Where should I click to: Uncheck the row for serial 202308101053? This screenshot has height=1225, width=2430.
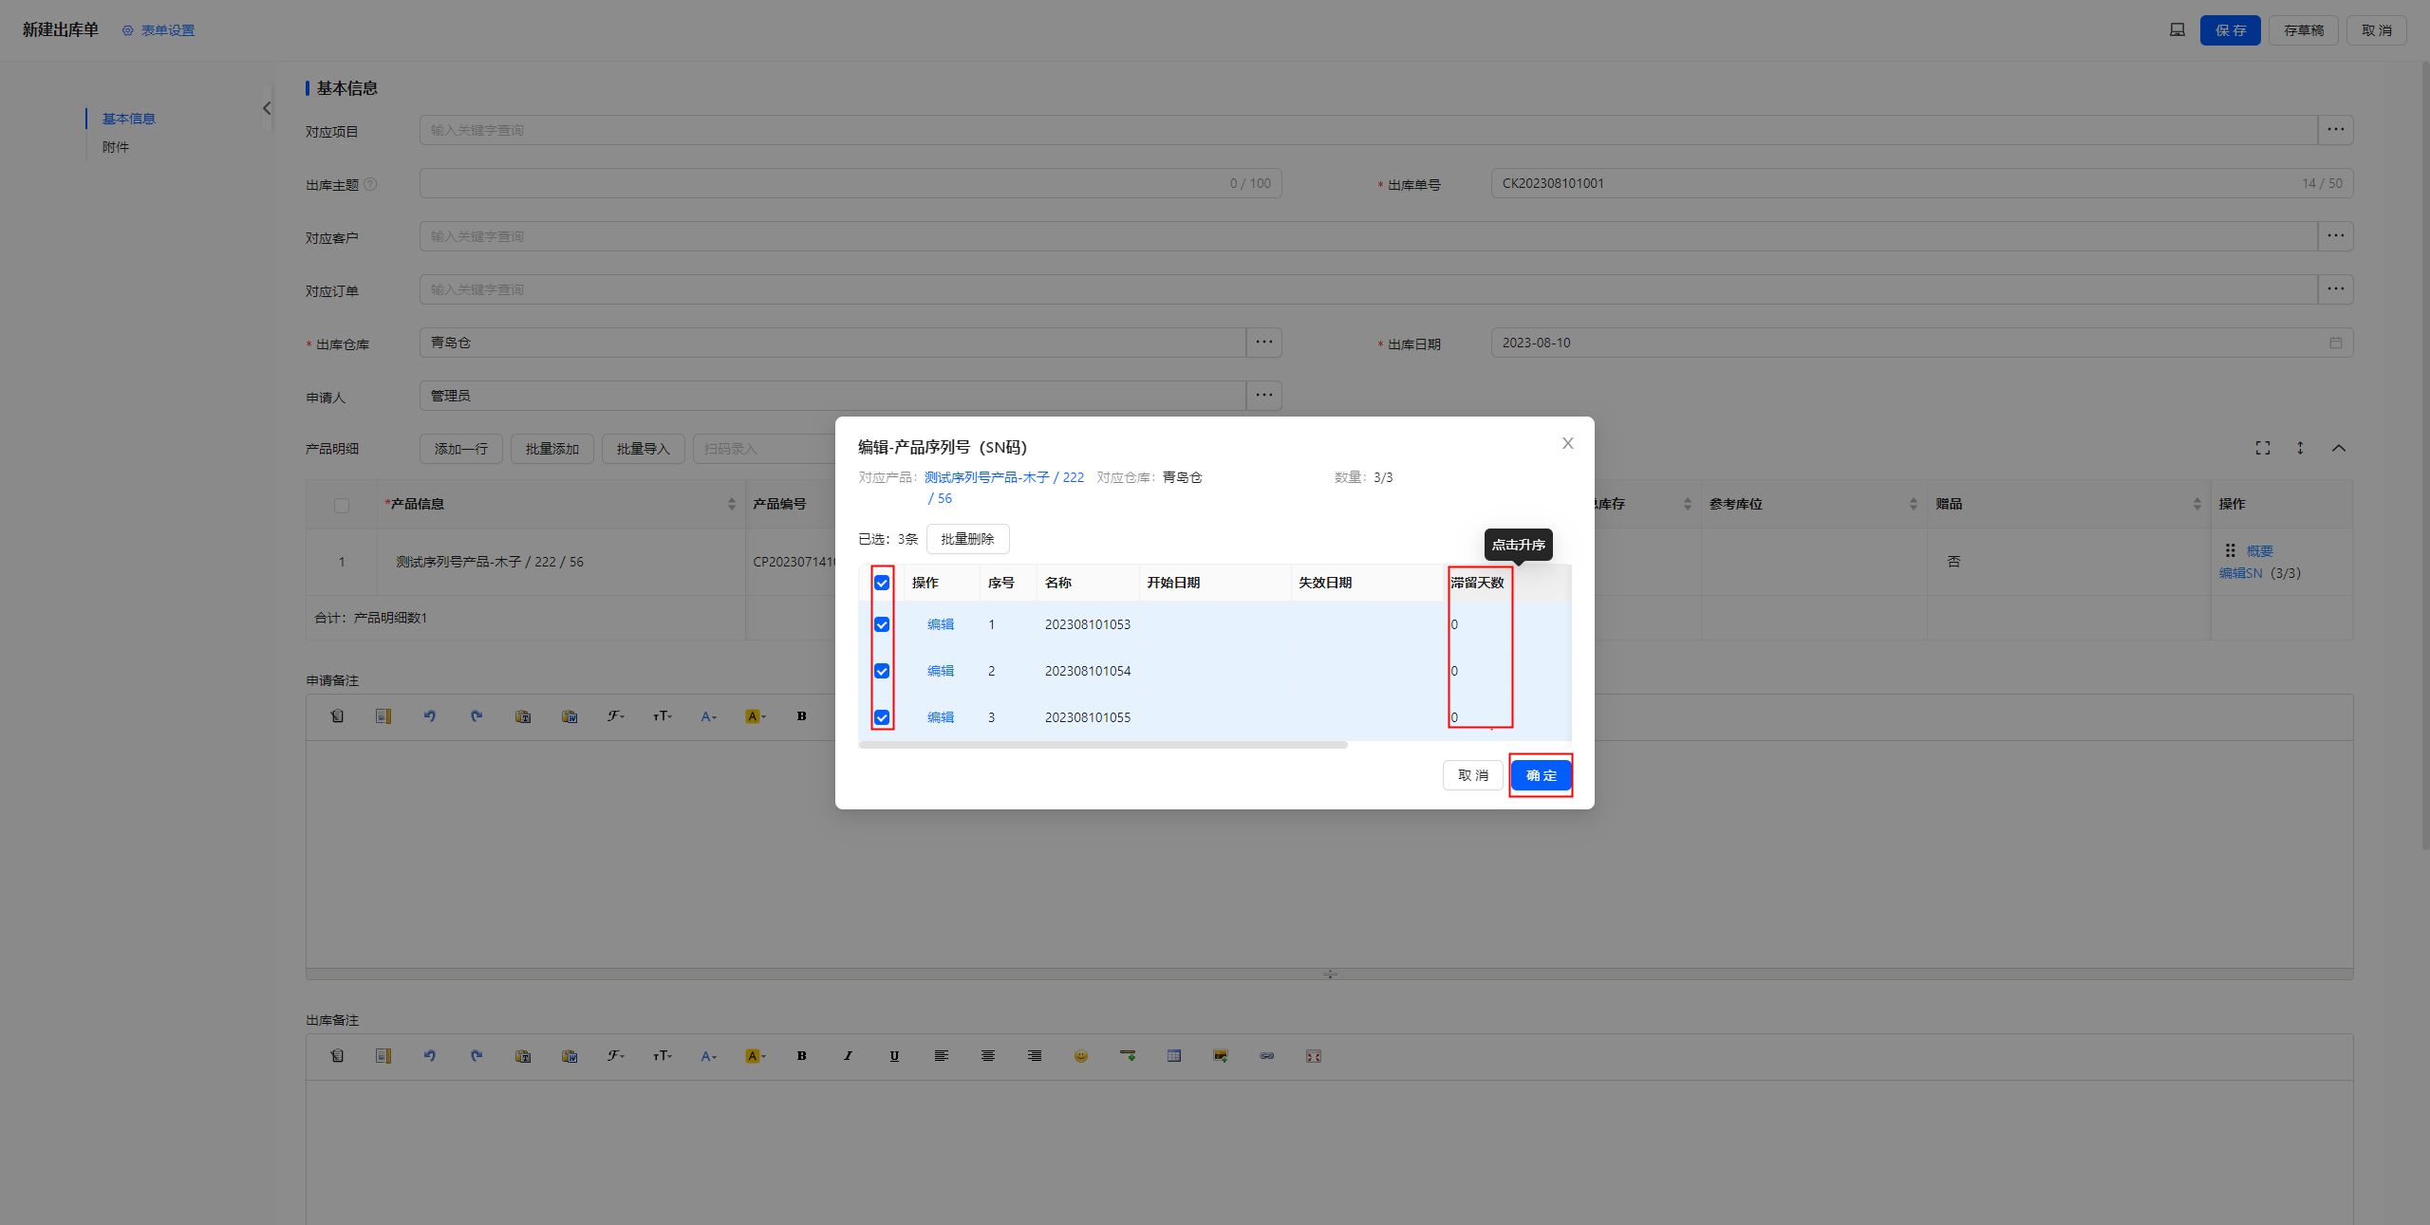coord(882,624)
